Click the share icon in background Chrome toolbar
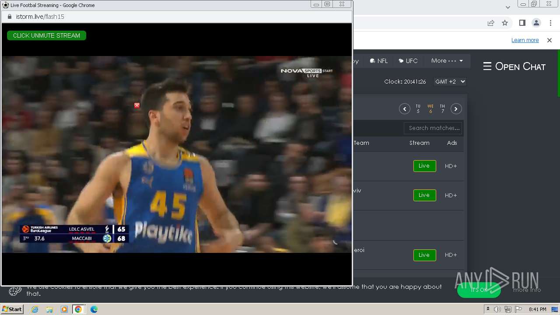Screen dimensions: 560x315 pos(491,23)
